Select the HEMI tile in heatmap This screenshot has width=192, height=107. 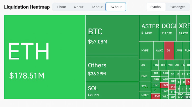pyautogui.click(x=145, y=95)
